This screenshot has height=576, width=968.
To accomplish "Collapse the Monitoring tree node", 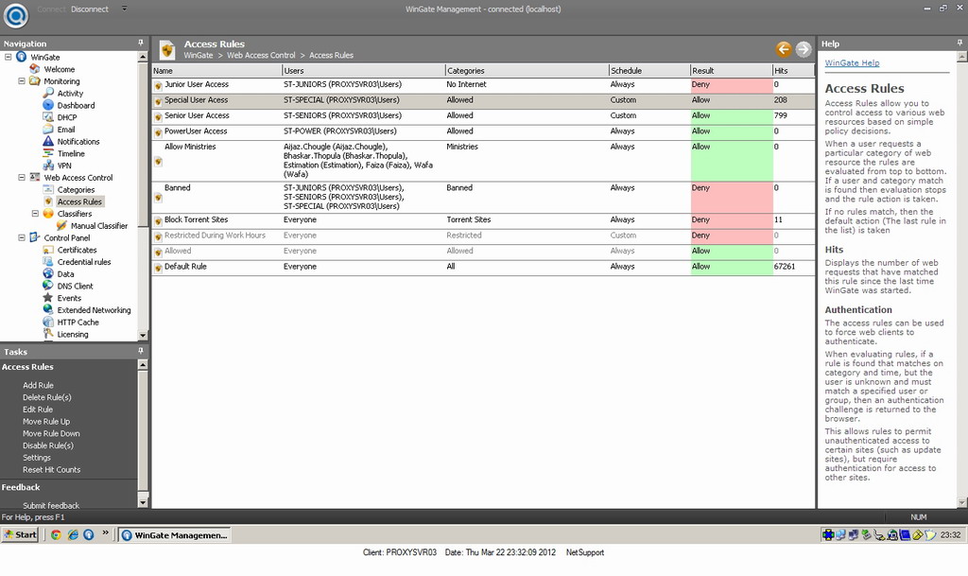I will pos(22,81).
